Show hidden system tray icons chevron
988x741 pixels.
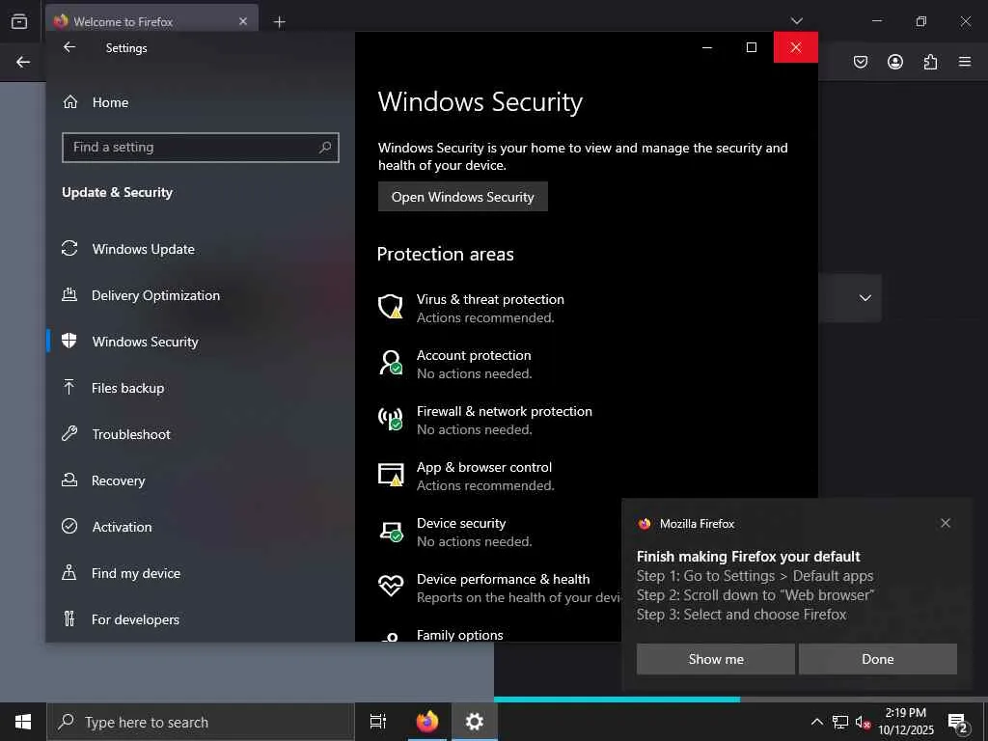coord(816,722)
